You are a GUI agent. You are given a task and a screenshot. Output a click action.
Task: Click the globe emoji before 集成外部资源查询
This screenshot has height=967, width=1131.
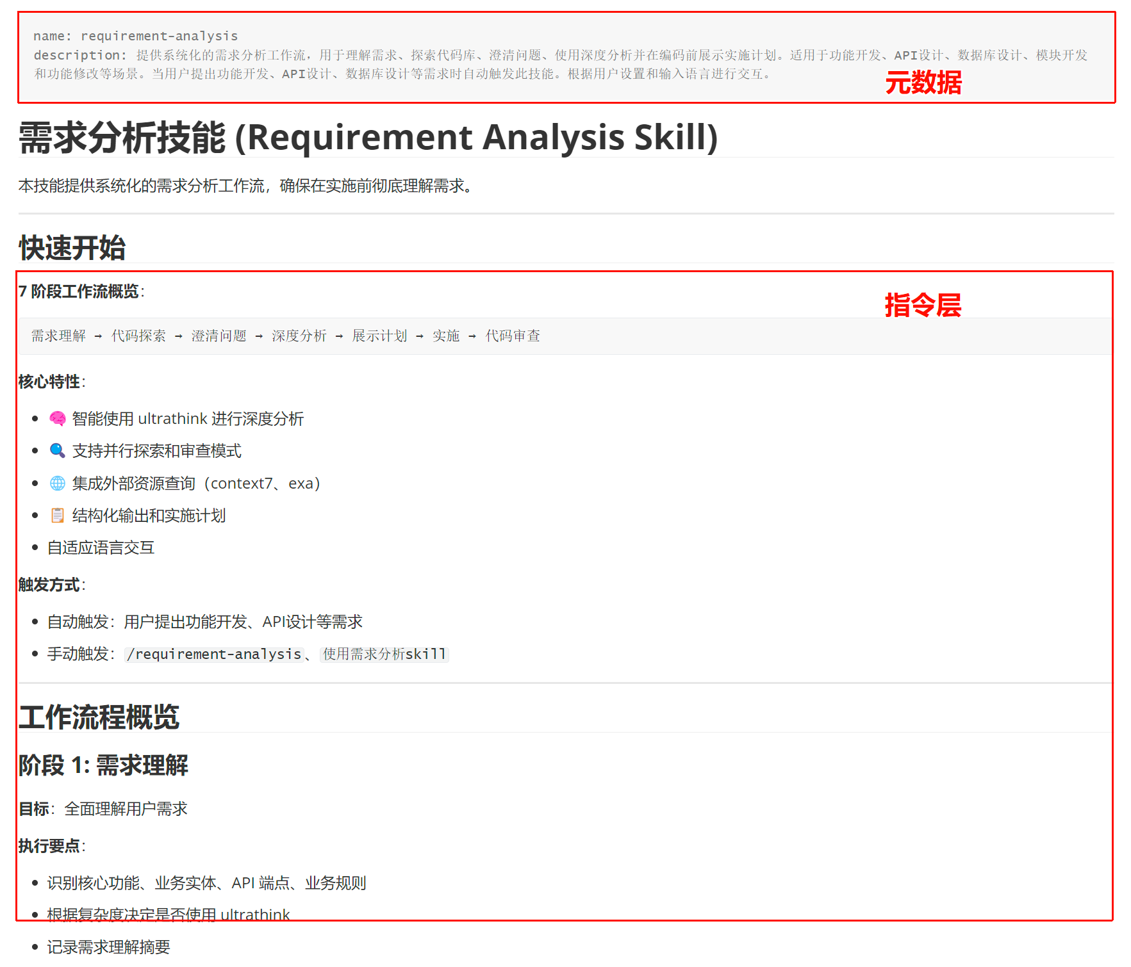[x=58, y=483]
